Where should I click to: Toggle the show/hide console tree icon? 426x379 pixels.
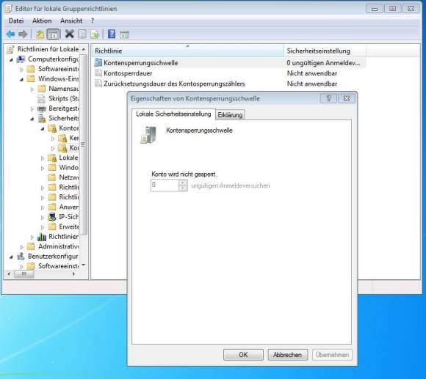click(53, 34)
